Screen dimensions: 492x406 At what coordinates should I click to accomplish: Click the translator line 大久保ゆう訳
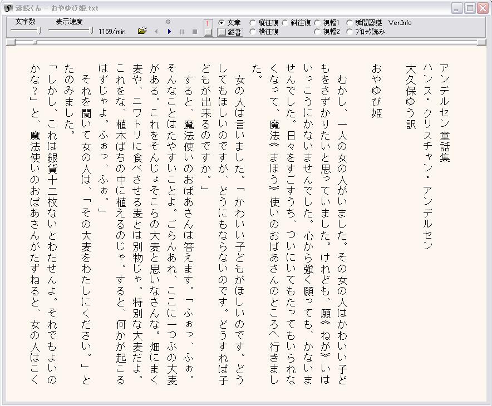pyautogui.click(x=410, y=97)
